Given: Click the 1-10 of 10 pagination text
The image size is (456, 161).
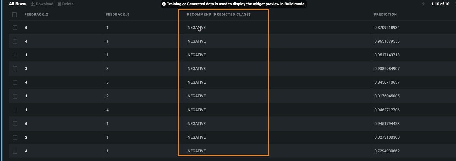Looking at the screenshot, I should pyautogui.click(x=440, y=4).
